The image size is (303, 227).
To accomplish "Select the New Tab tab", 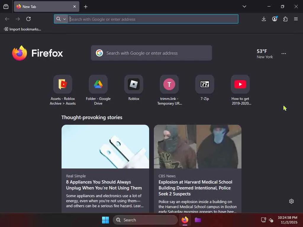I will (46, 7).
